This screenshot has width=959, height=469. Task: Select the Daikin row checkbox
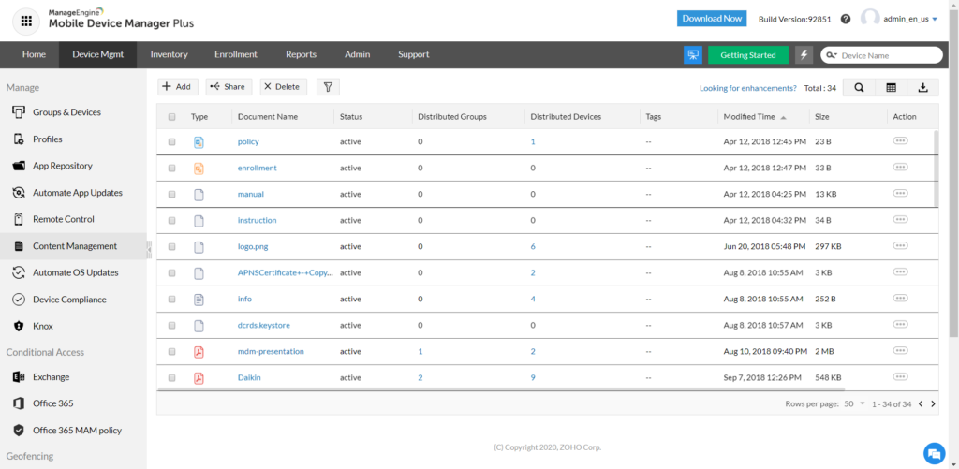click(x=171, y=378)
